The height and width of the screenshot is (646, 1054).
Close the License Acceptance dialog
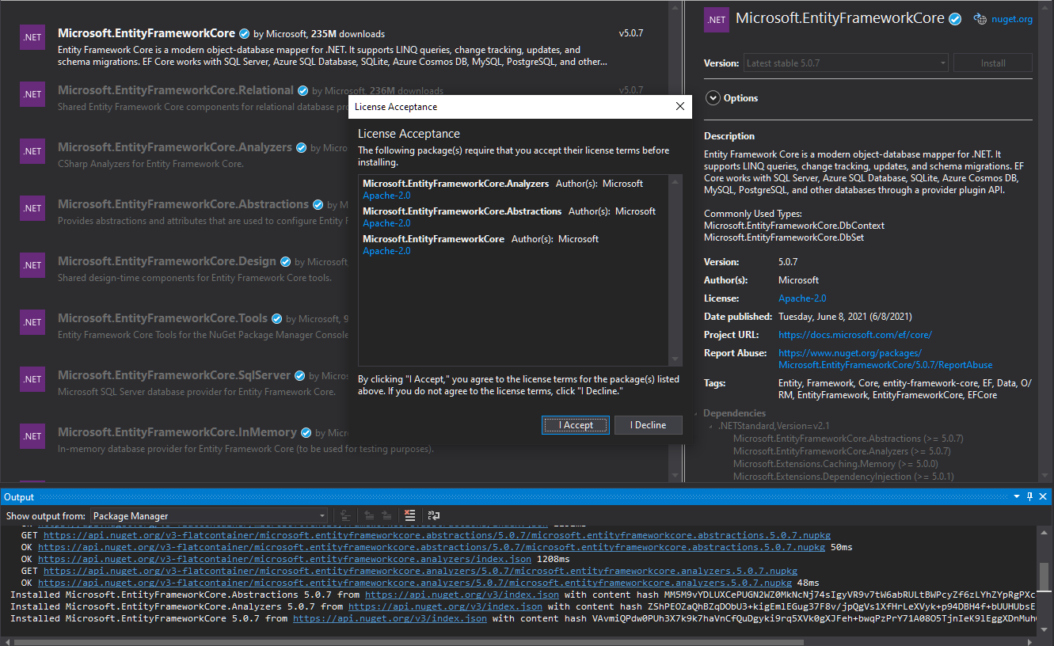click(679, 107)
